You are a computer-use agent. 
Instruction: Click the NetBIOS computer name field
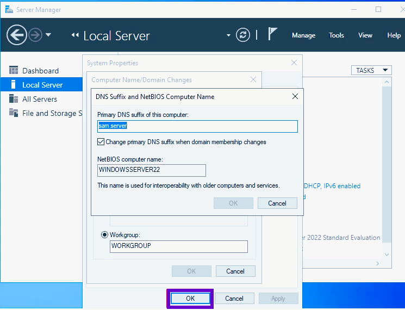coord(151,170)
